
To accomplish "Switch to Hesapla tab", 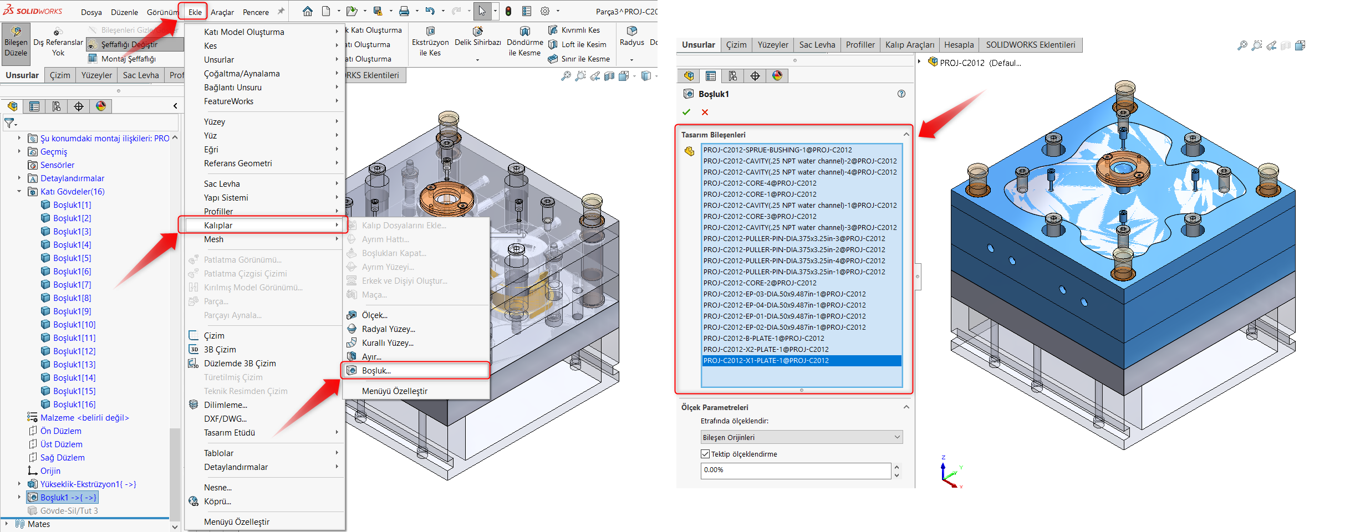I will point(959,45).
